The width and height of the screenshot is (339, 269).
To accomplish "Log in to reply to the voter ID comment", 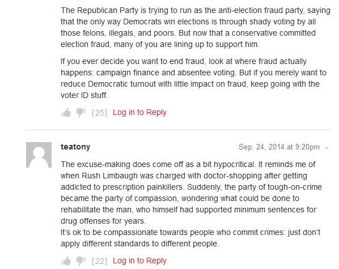I will pos(139,112).
